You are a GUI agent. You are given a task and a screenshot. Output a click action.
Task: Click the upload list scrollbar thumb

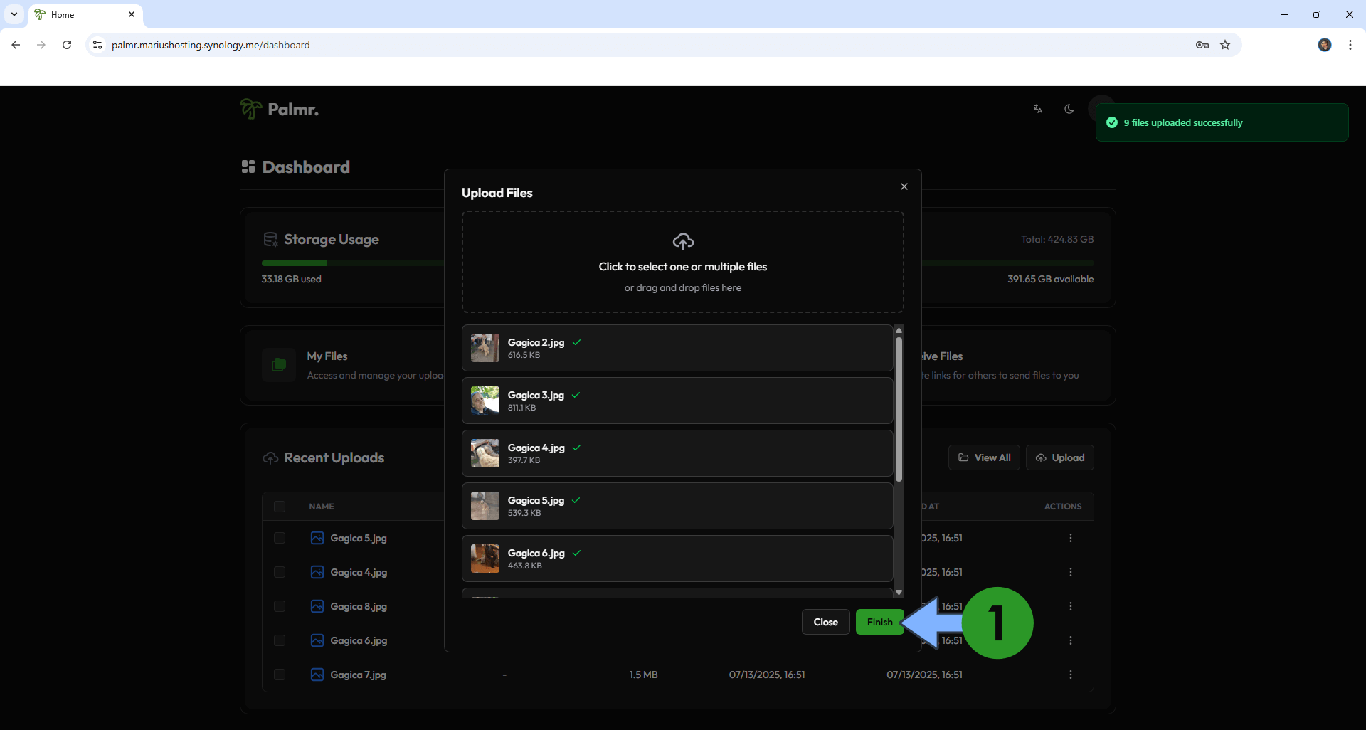coord(899,409)
